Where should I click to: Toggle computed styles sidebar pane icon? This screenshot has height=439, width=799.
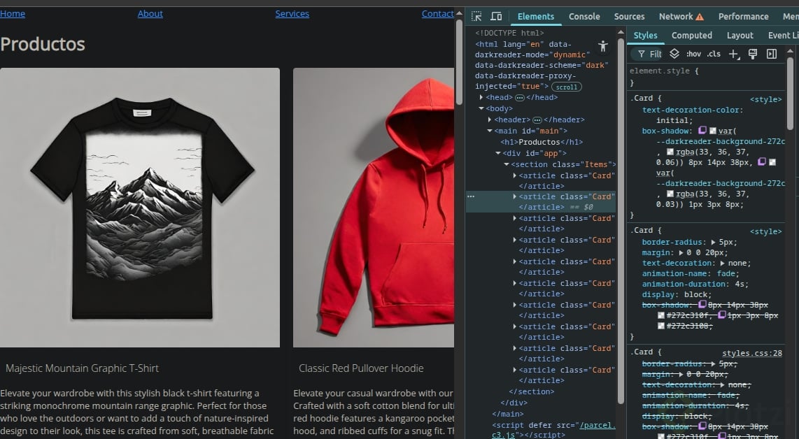pos(772,54)
